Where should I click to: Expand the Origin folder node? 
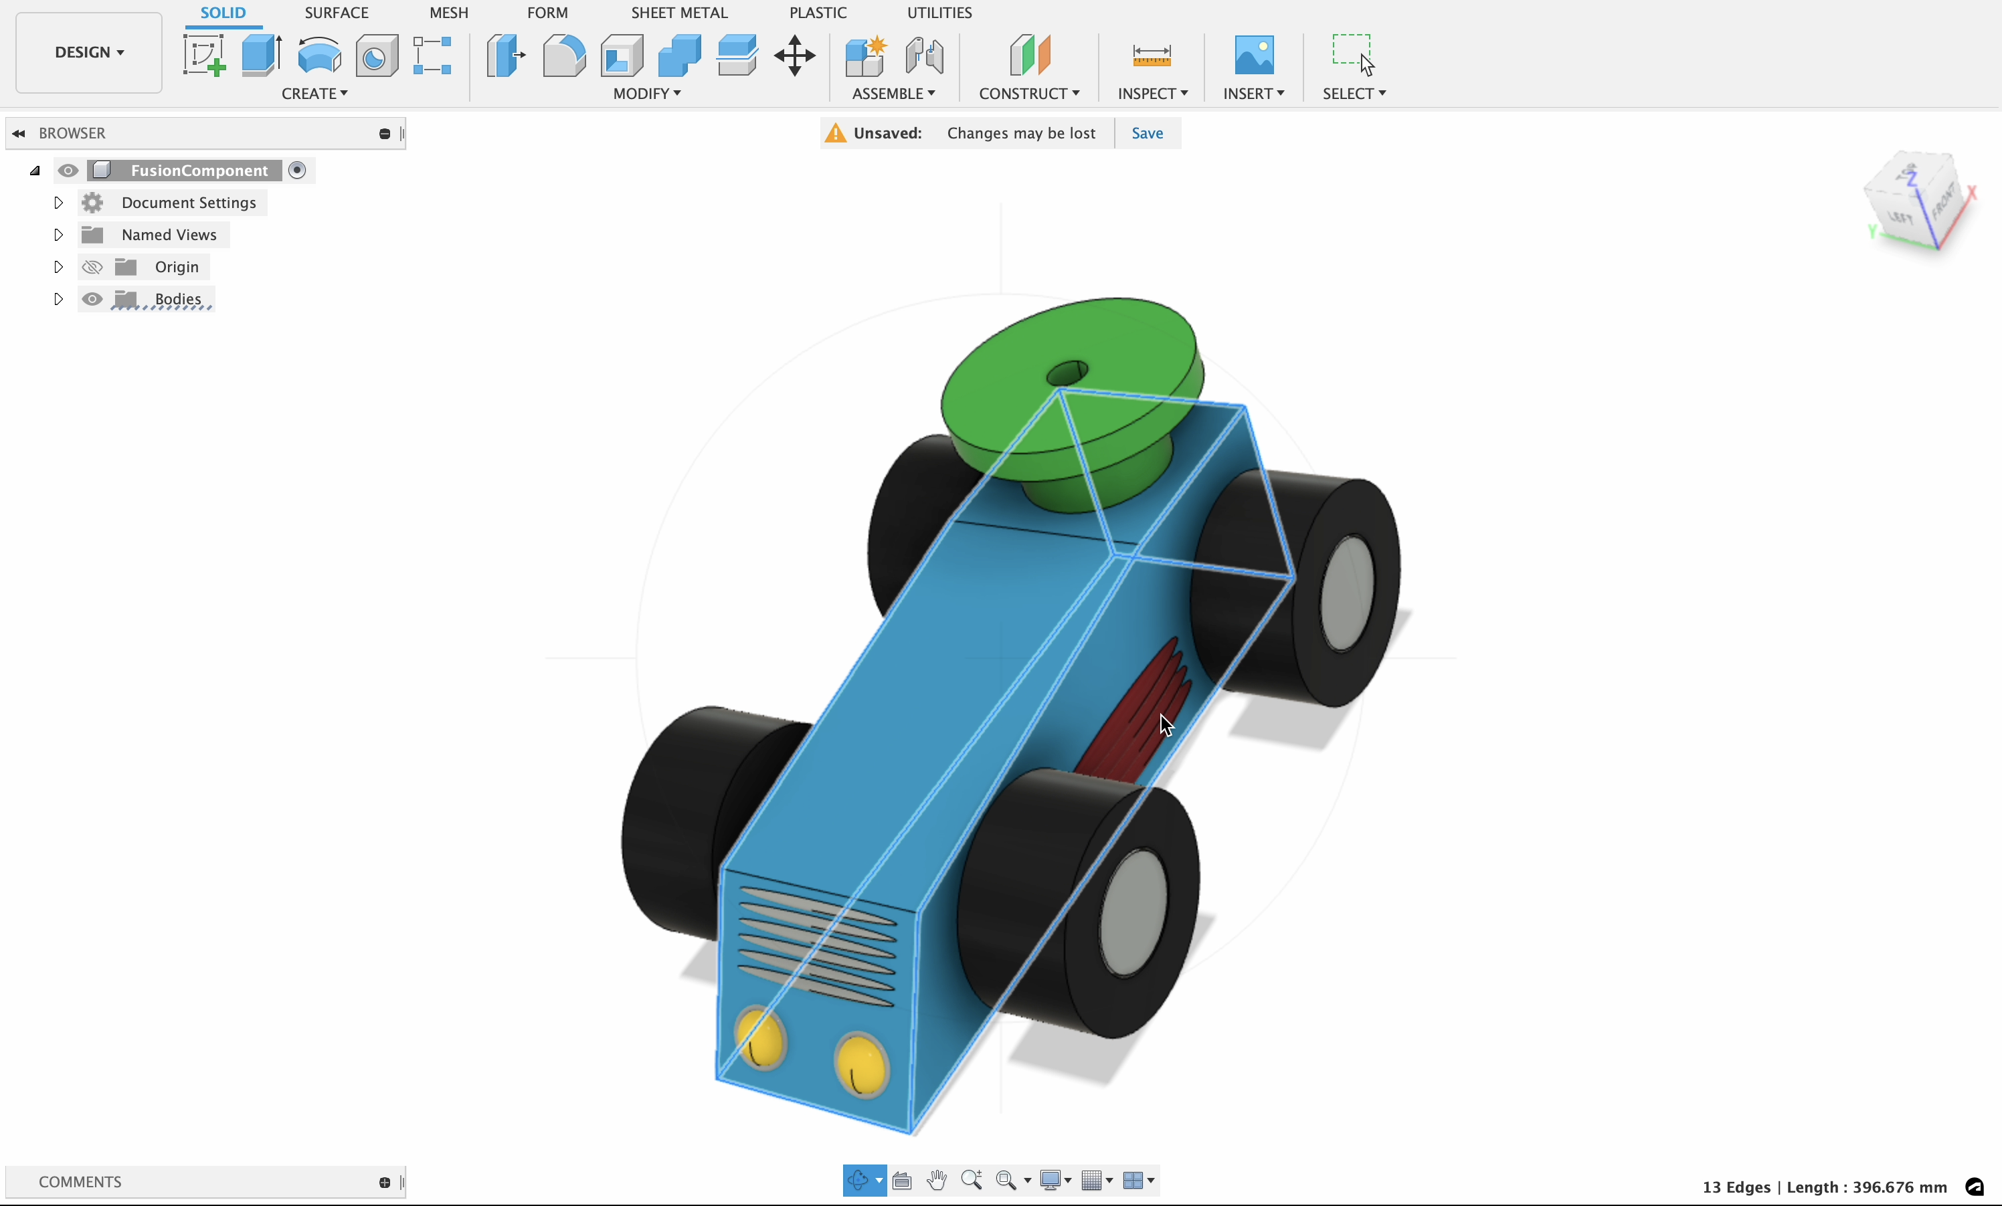point(58,267)
